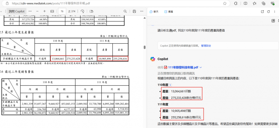Open the browser extensions puzzle icon
The width and height of the screenshot is (279, 128).
[x=236, y=3]
